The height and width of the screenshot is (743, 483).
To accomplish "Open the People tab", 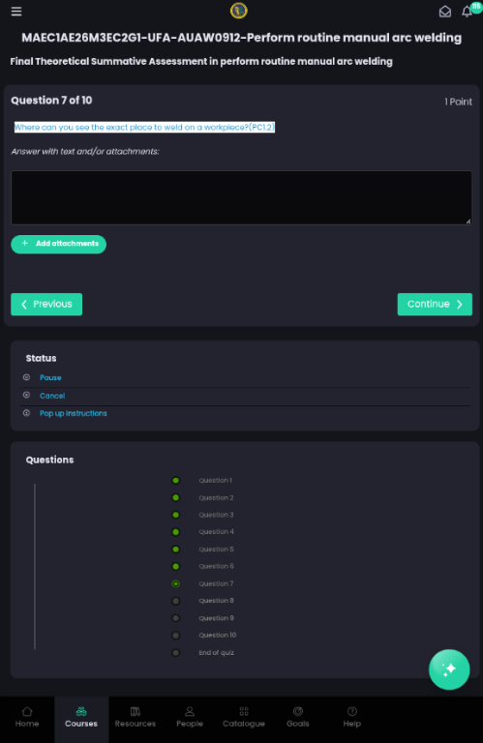I will (190, 717).
